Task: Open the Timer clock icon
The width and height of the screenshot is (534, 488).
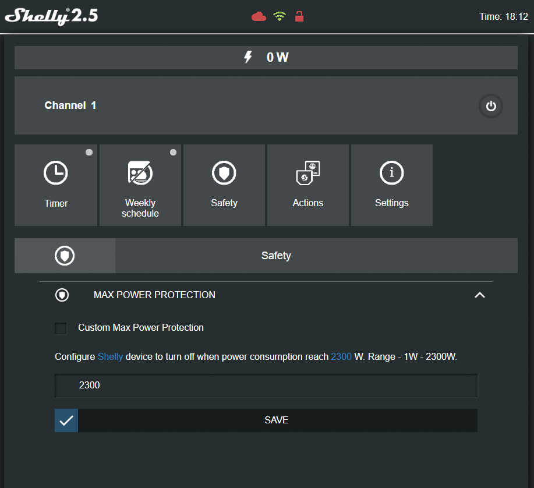Action: click(56, 173)
